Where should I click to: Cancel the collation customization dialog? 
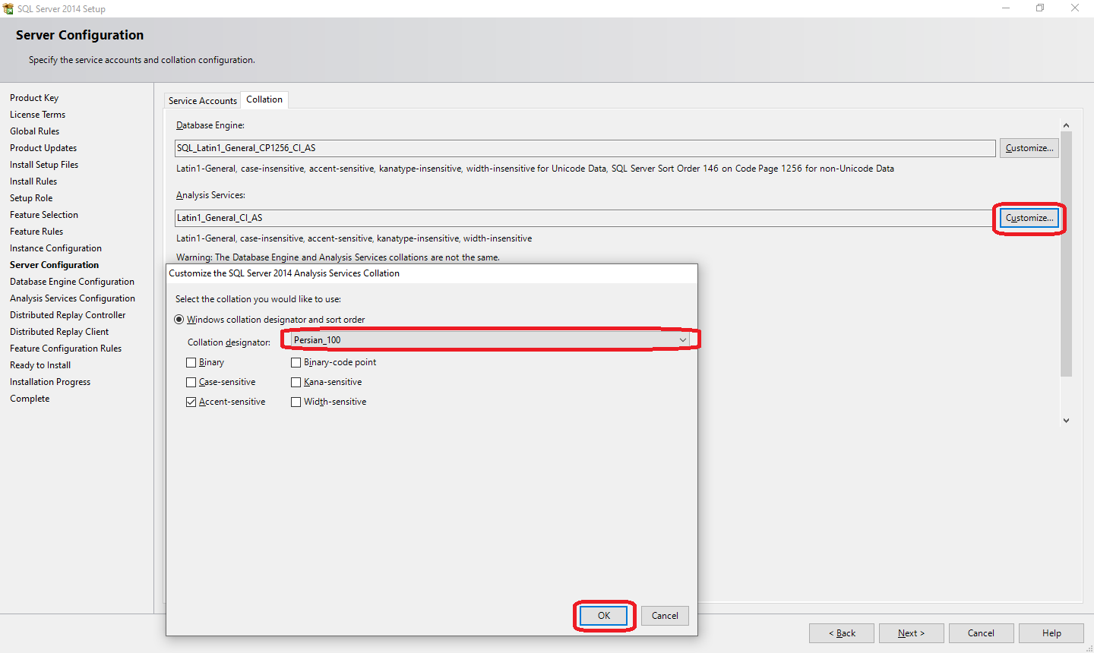point(665,616)
